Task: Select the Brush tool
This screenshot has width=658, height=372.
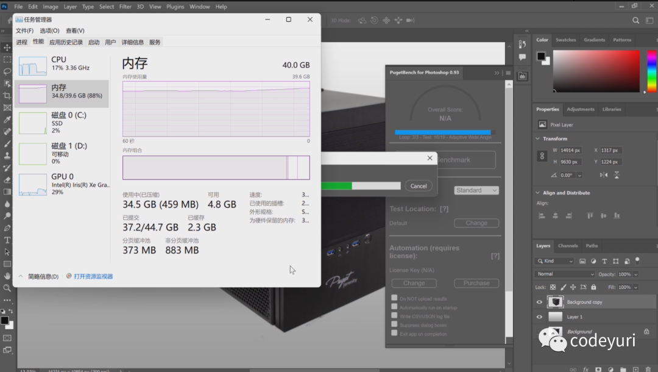Action: point(7,144)
